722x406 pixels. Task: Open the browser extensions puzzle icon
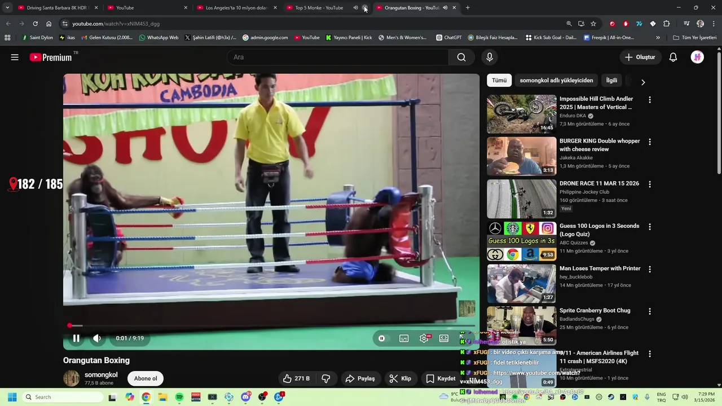[666, 24]
